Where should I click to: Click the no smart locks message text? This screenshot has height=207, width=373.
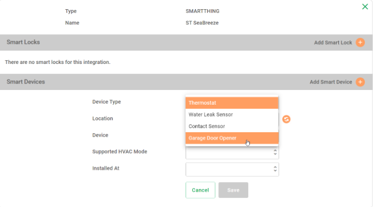58,62
